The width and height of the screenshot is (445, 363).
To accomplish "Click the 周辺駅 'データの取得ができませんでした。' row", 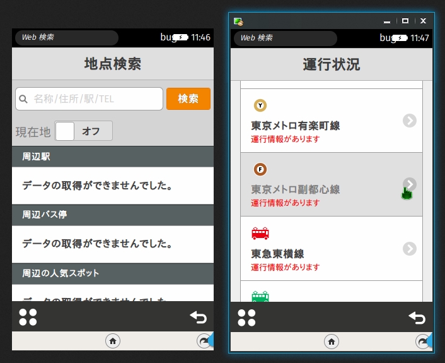I will coord(113,186).
